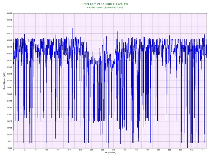Click the 42 seconds tick label

pyautogui.click(x=24, y=150)
